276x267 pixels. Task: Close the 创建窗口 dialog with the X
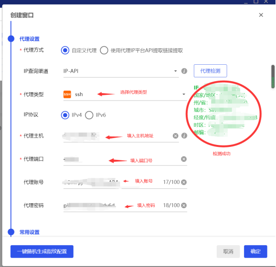pyautogui.click(x=261, y=15)
